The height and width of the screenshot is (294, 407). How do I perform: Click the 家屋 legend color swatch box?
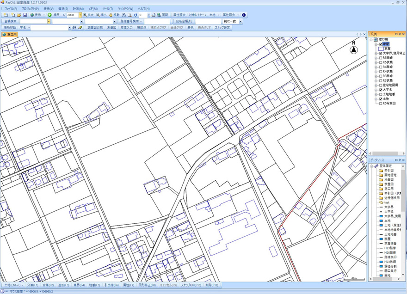381,49
